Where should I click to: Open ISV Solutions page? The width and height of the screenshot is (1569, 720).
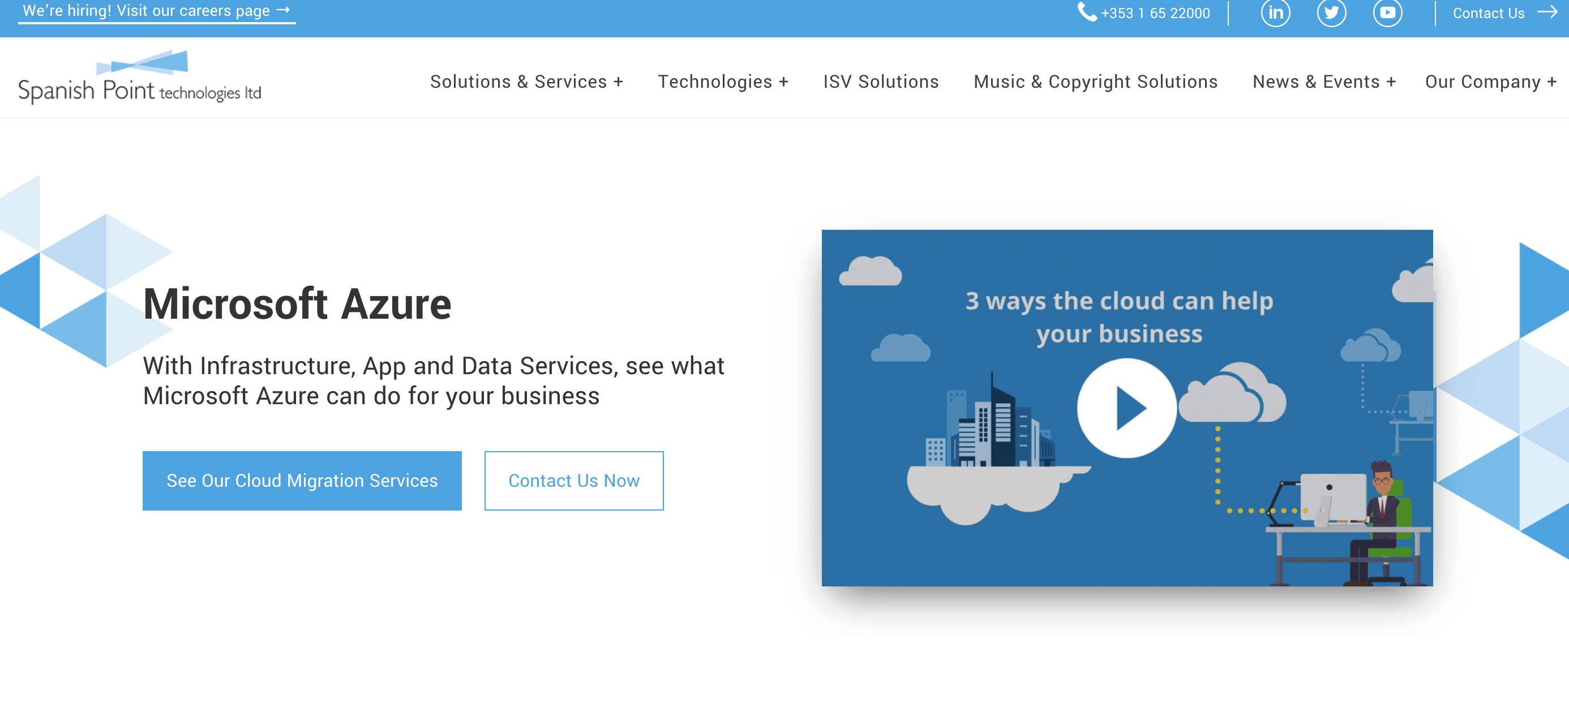881,82
